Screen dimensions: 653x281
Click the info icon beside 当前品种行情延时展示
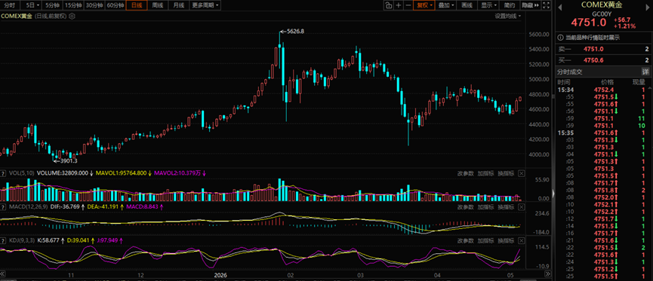(x=561, y=38)
